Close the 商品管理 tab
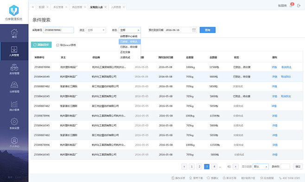Screen dimensions: 305x182 click(85, 7)
